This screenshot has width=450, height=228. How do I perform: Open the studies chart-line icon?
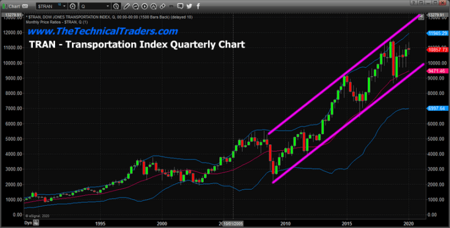point(135,6)
